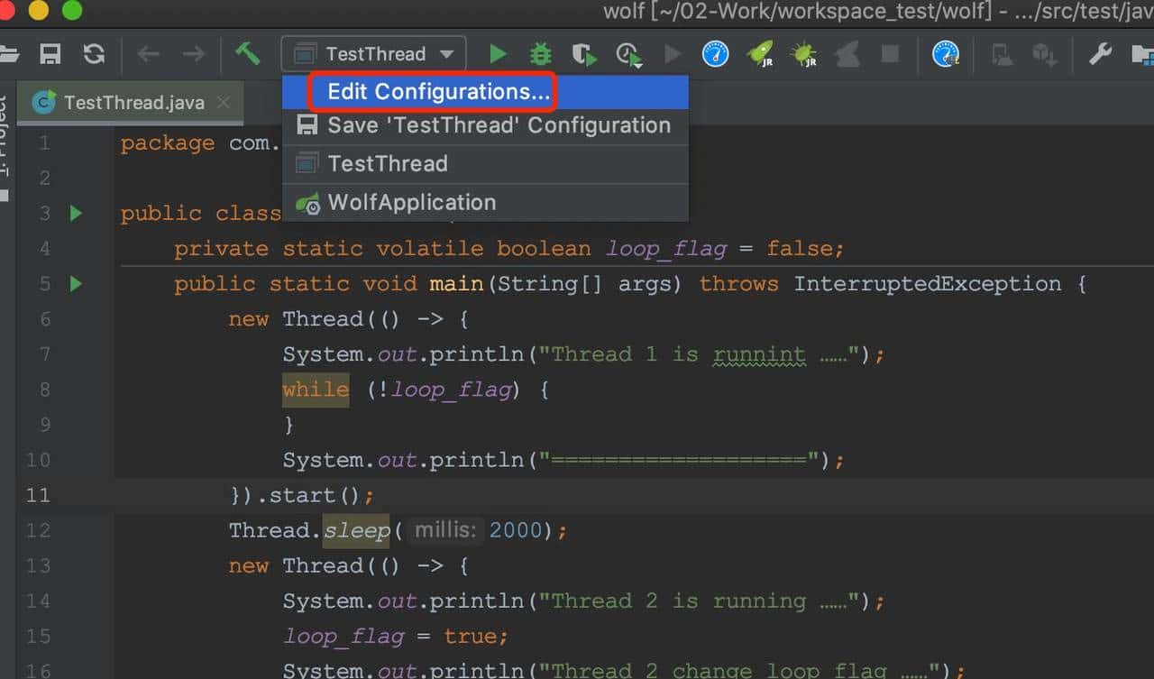Screen dimensions: 1154x679
Task: Click the Save All toolbar icon
Action: click(50, 54)
